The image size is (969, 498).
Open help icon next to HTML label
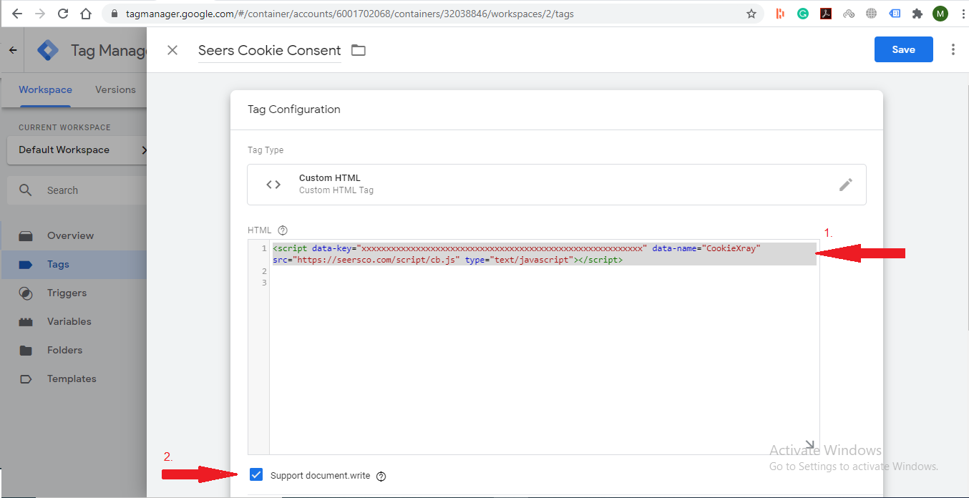click(x=283, y=230)
